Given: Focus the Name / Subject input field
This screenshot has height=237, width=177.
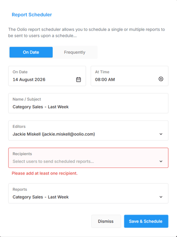Looking at the screenshot, I should 88,103.
